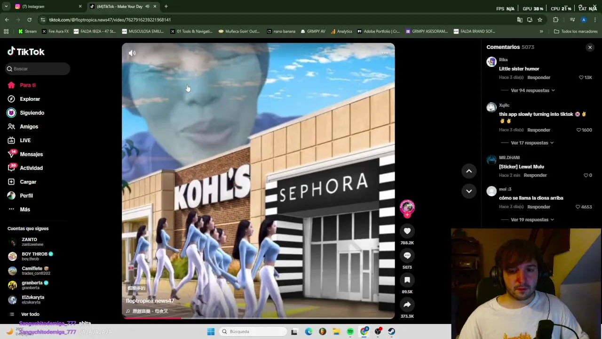Screen dimensions: 602x339
Task: Click the video's original sound music label
Action: point(147,311)
